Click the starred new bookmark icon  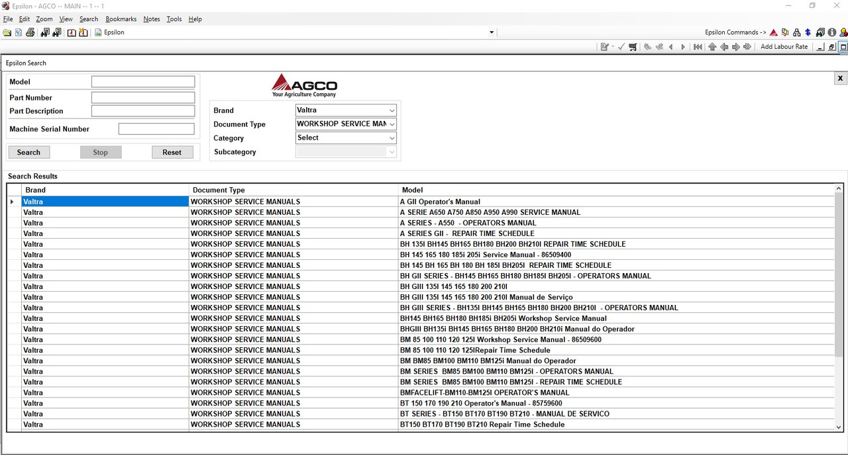(83, 32)
